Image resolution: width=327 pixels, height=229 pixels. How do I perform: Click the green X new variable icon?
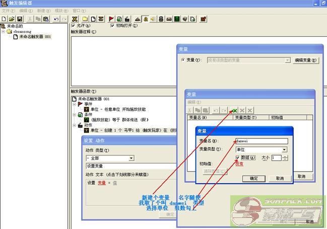pyautogui.click(x=234, y=110)
